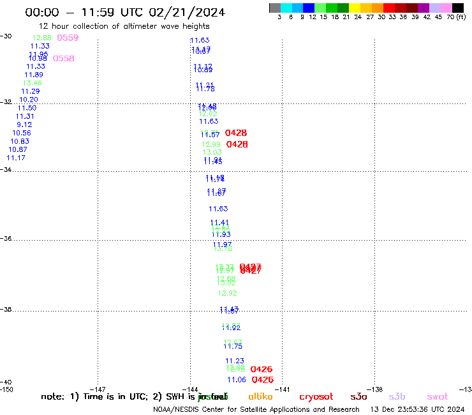The image size is (472, 415).
Task: Select the wave height value '11.17'
Action: point(16,158)
